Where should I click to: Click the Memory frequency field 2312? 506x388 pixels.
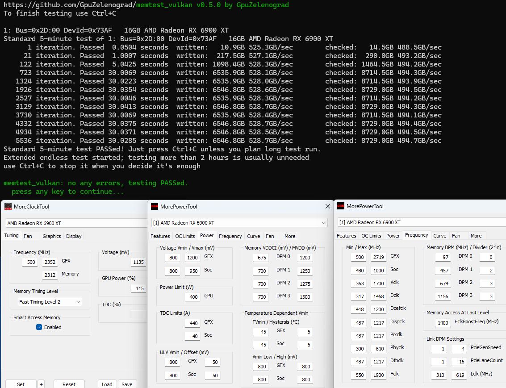[x=50, y=275]
